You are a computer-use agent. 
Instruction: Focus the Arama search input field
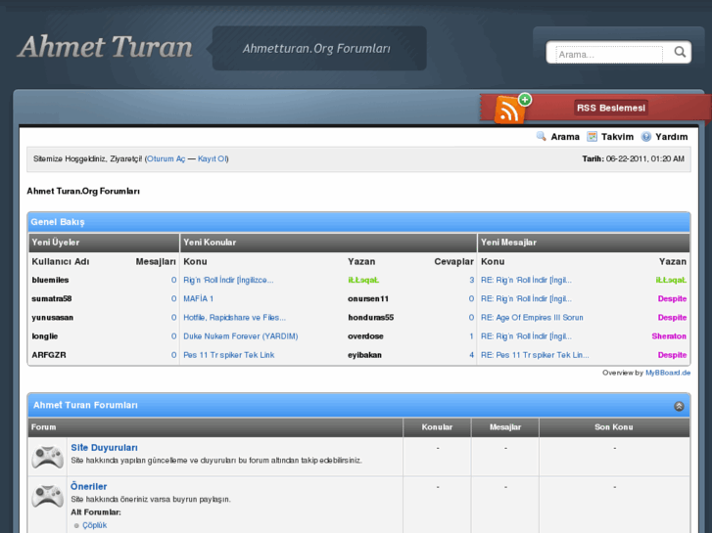tap(609, 55)
